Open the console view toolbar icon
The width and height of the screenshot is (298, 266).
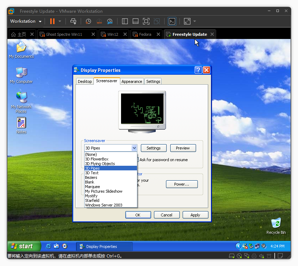click(172, 21)
